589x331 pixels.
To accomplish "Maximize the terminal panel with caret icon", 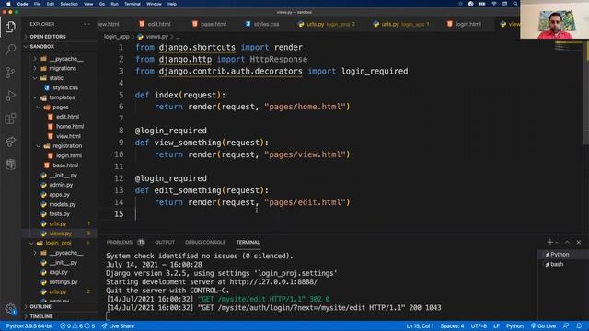I will (x=567, y=243).
